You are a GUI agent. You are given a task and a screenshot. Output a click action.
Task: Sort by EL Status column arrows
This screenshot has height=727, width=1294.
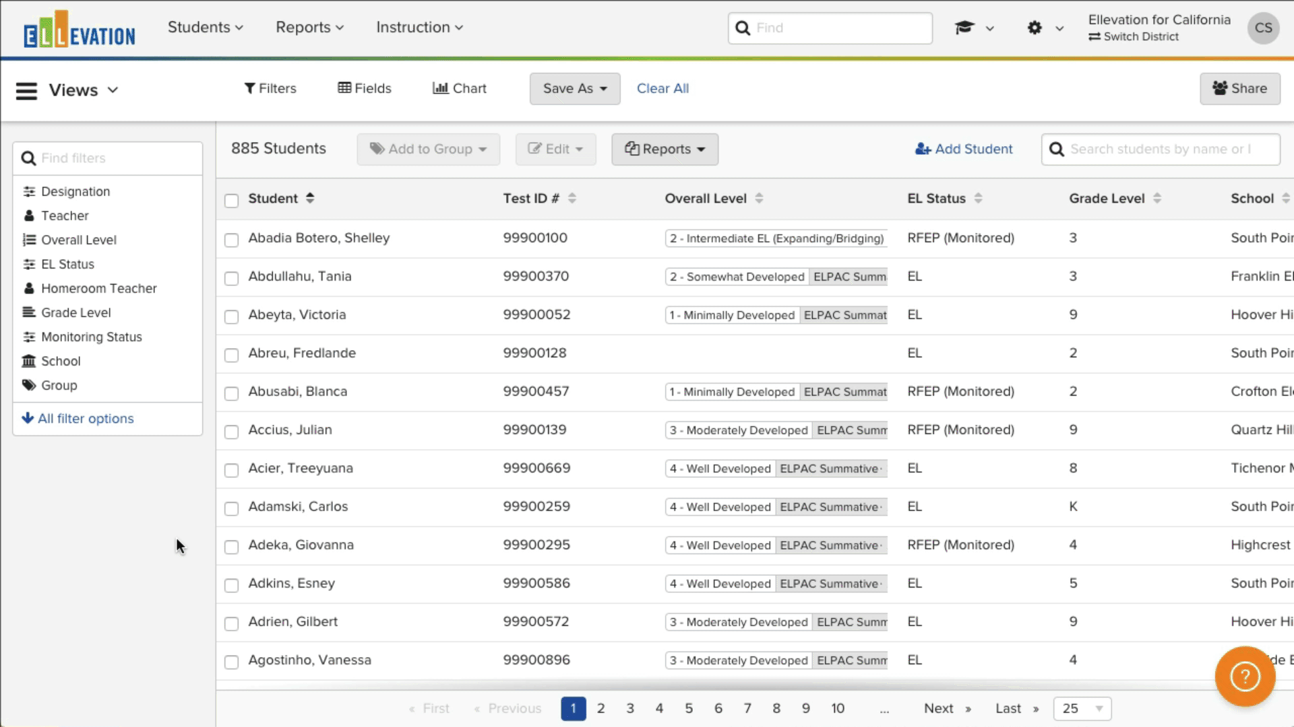(978, 198)
